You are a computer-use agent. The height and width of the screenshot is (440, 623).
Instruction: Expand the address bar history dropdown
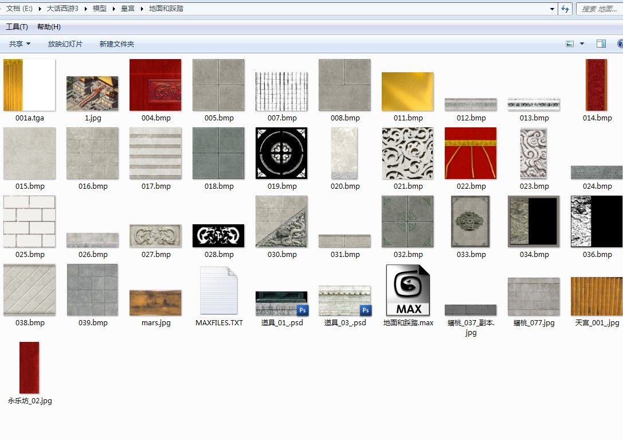(x=552, y=9)
